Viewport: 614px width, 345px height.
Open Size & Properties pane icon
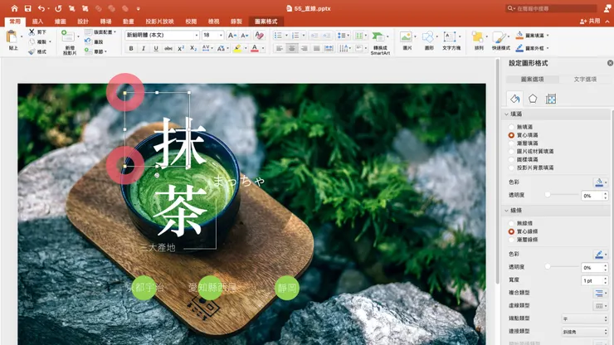click(551, 99)
